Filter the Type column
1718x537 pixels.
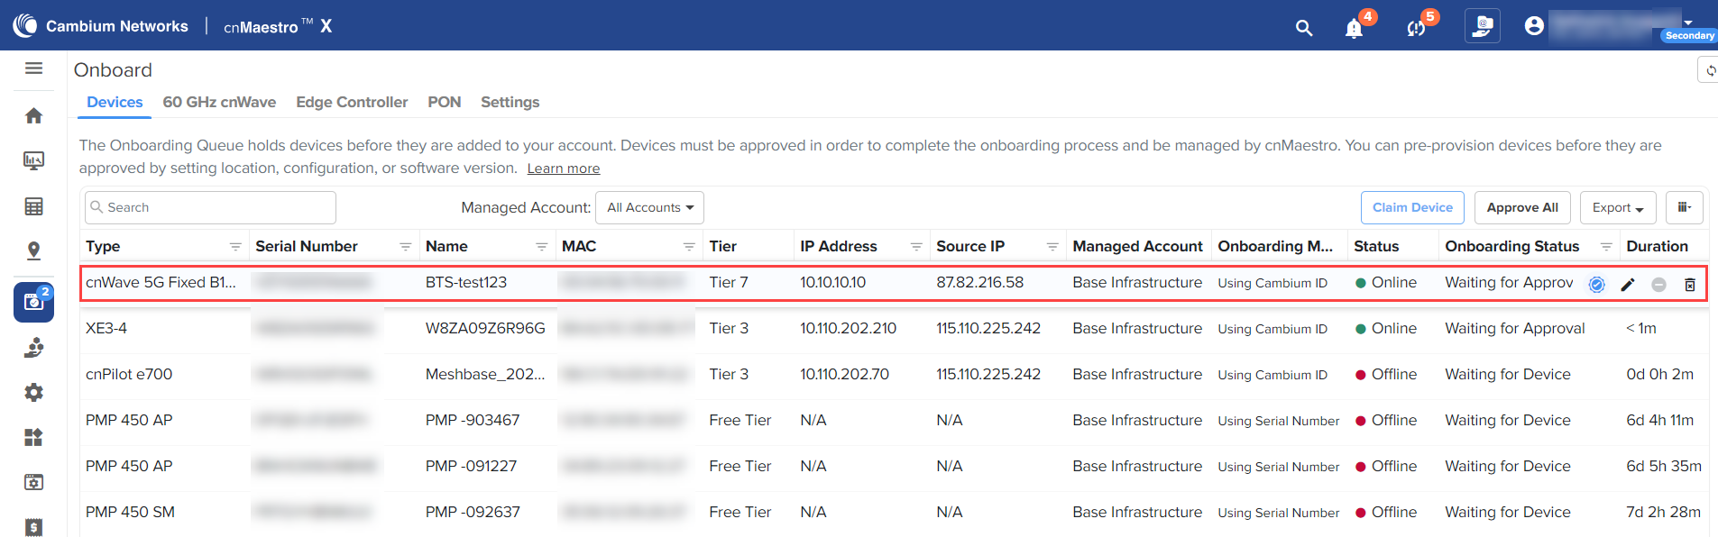(x=235, y=247)
